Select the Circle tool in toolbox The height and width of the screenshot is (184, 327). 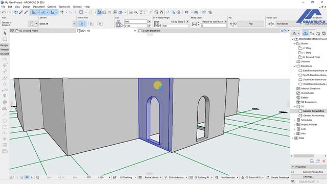(5, 121)
